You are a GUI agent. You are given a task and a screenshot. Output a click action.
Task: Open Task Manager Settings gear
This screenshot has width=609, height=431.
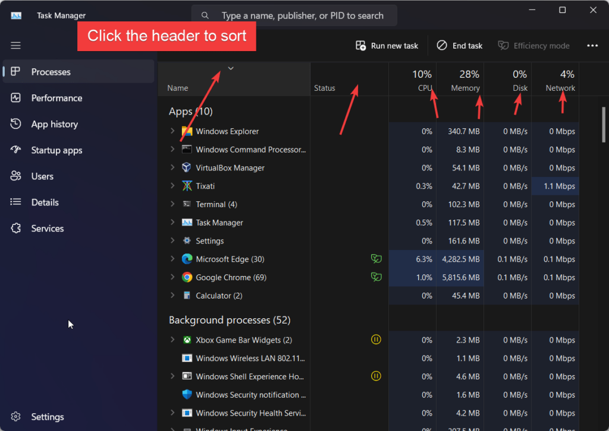point(15,416)
